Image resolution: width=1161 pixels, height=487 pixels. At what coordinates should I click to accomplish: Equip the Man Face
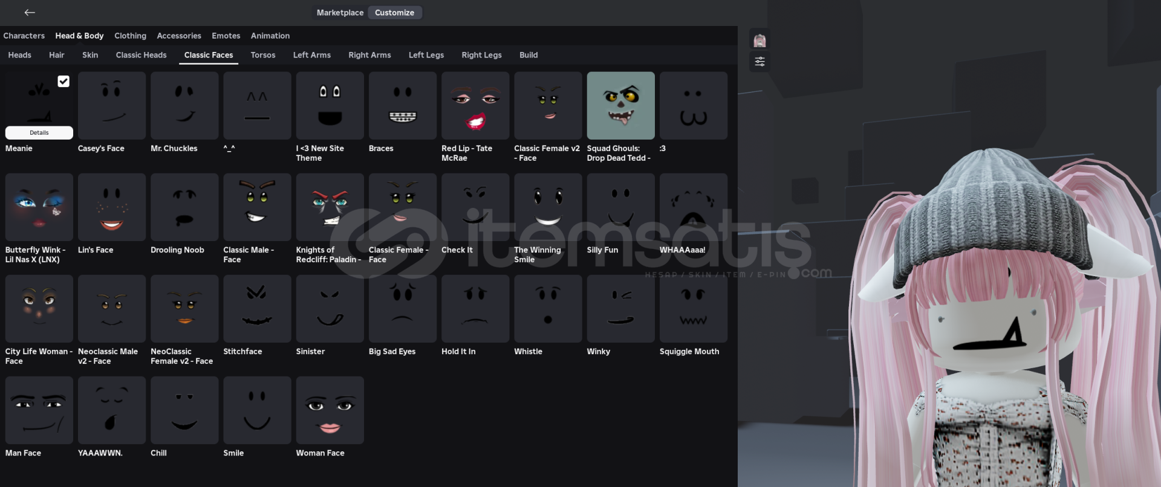[x=39, y=410]
